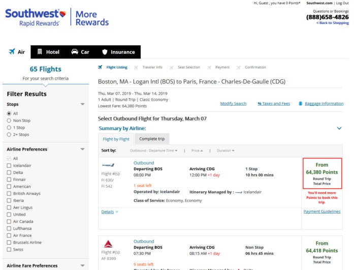Viewport: 354px width, 270px height.
Task: Click the car icon in Car tab
Action: point(75,52)
